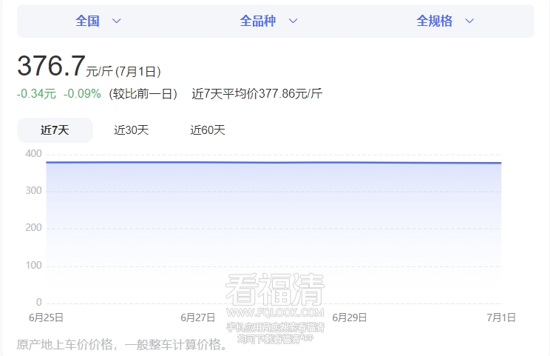This screenshot has height=356, width=550.
Task: Click the chevron arrow beside 全品种
Action: point(293,21)
